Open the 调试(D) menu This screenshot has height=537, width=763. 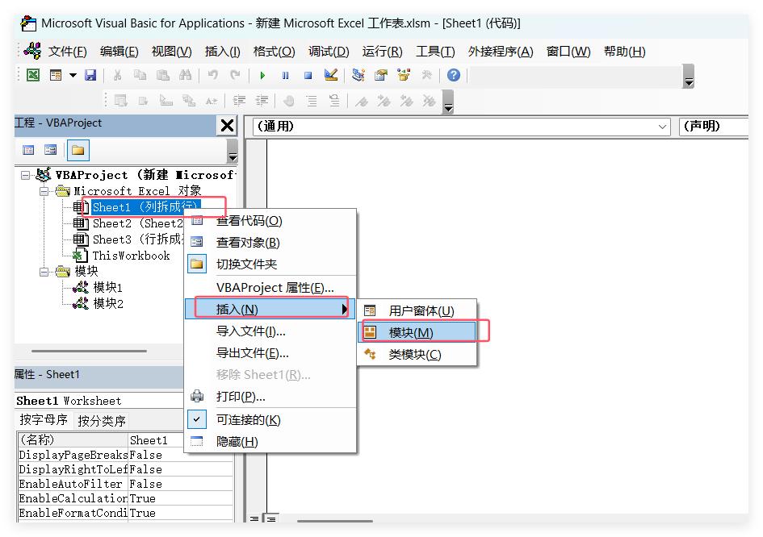[x=329, y=51]
